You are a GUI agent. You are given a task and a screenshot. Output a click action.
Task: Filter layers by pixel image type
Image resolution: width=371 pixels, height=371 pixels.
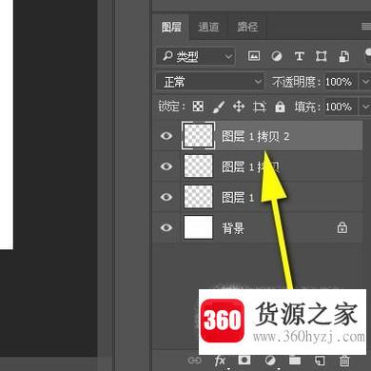pos(254,56)
